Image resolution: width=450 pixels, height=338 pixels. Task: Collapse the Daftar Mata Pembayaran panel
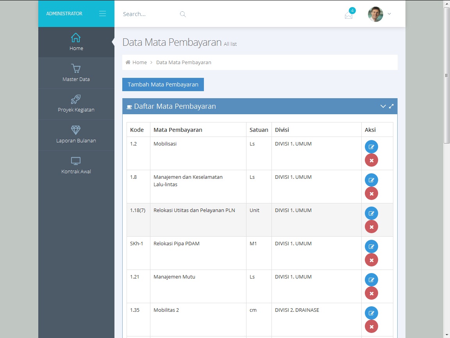[x=383, y=106]
